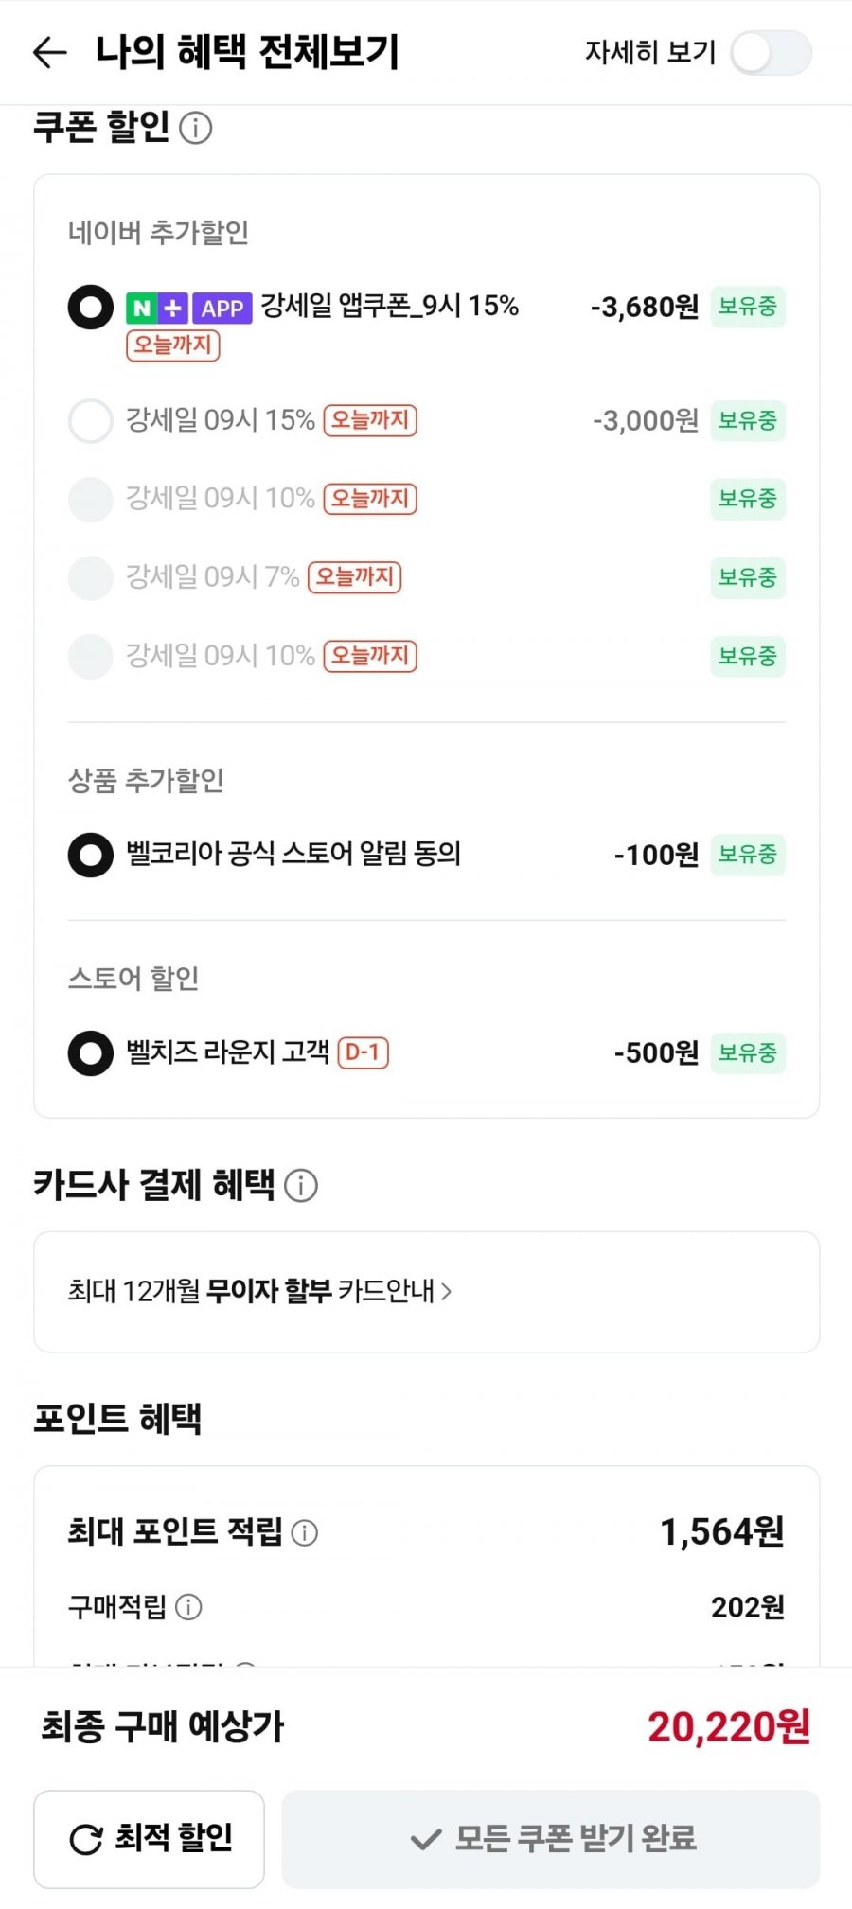Screen dimensions: 852x1909
Task: Tap 보유중 tag on 벨치즈 라운지 coupon
Action: [748, 1052]
